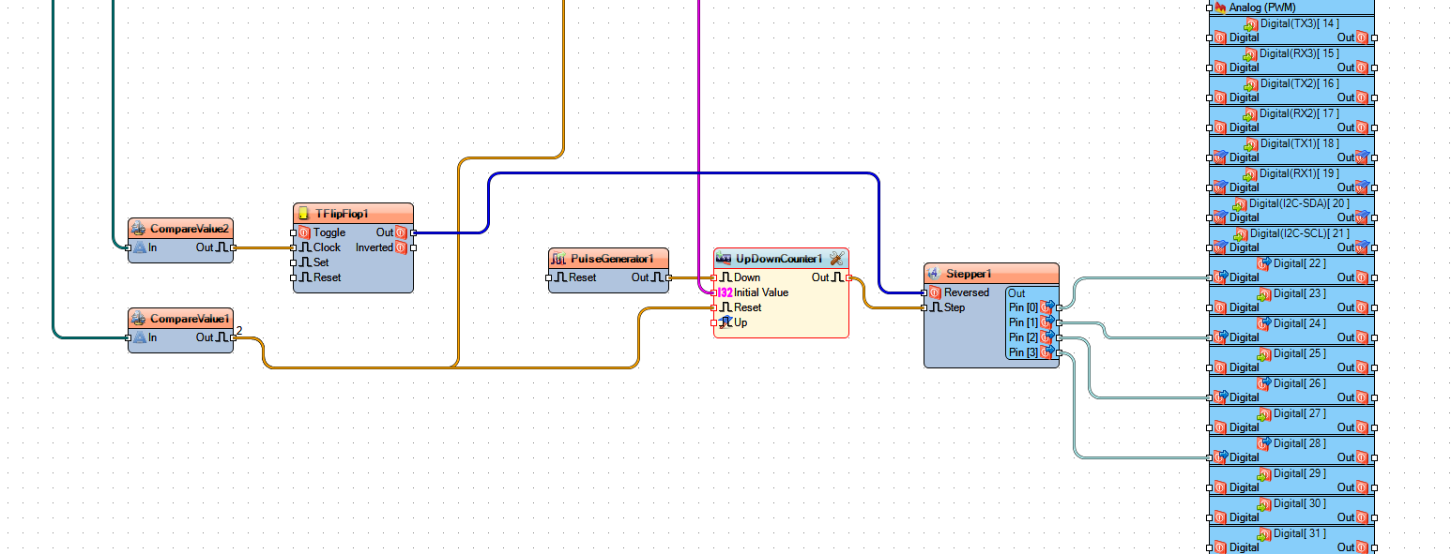The height and width of the screenshot is (554, 1451).
Task: Click the Digital[ 25 ] channel label
Action: 1300,353
